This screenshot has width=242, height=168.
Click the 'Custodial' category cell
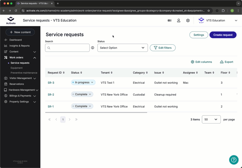(x=139, y=94)
